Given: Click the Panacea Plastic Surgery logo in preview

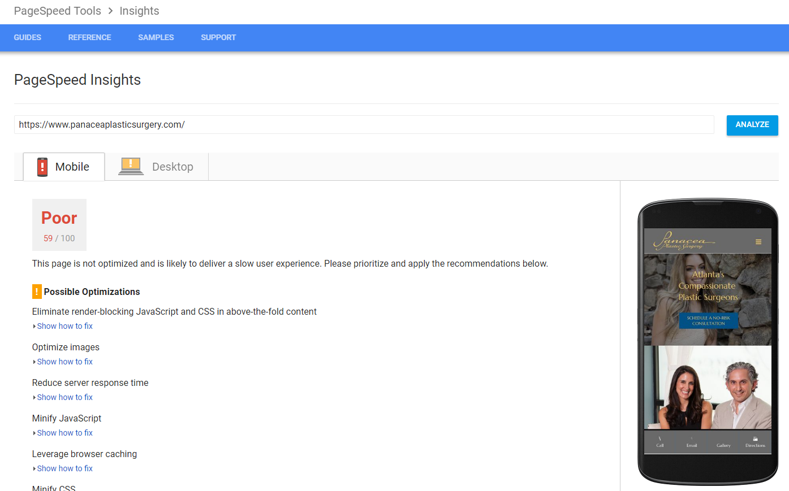Looking at the screenshot, I should click(683, 241).
